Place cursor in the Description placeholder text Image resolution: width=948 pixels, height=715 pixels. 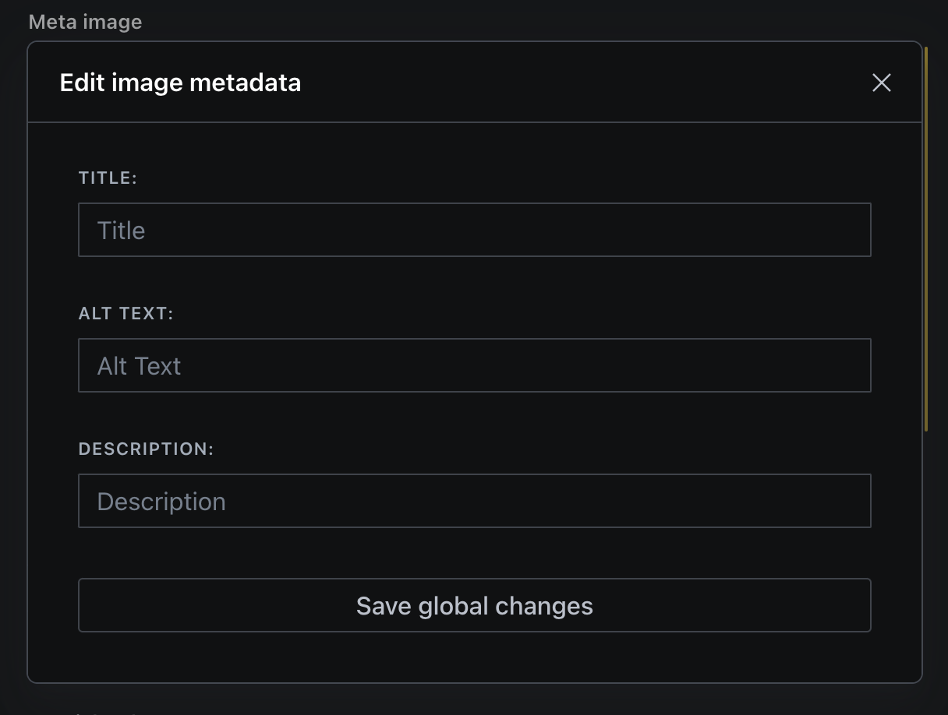point(161,501)
